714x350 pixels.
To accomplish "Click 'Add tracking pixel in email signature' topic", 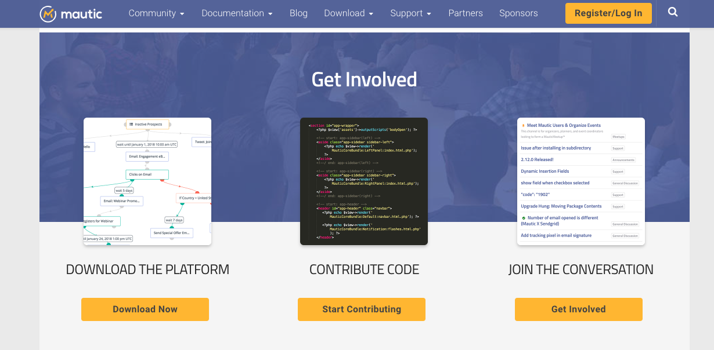I will (556, 235).
